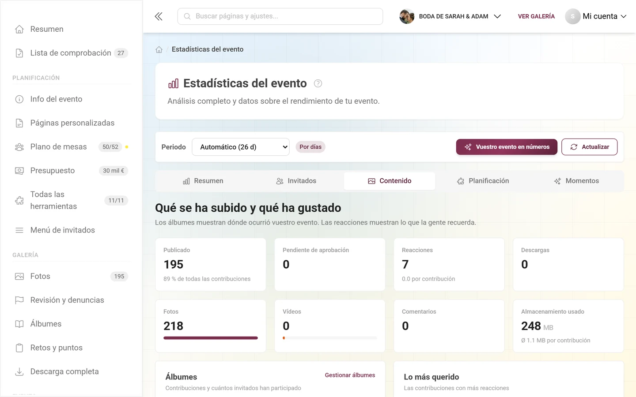636x397 pixels.
Task: Click the 50/52 badge on Plano de mesas
Action: 110,147
